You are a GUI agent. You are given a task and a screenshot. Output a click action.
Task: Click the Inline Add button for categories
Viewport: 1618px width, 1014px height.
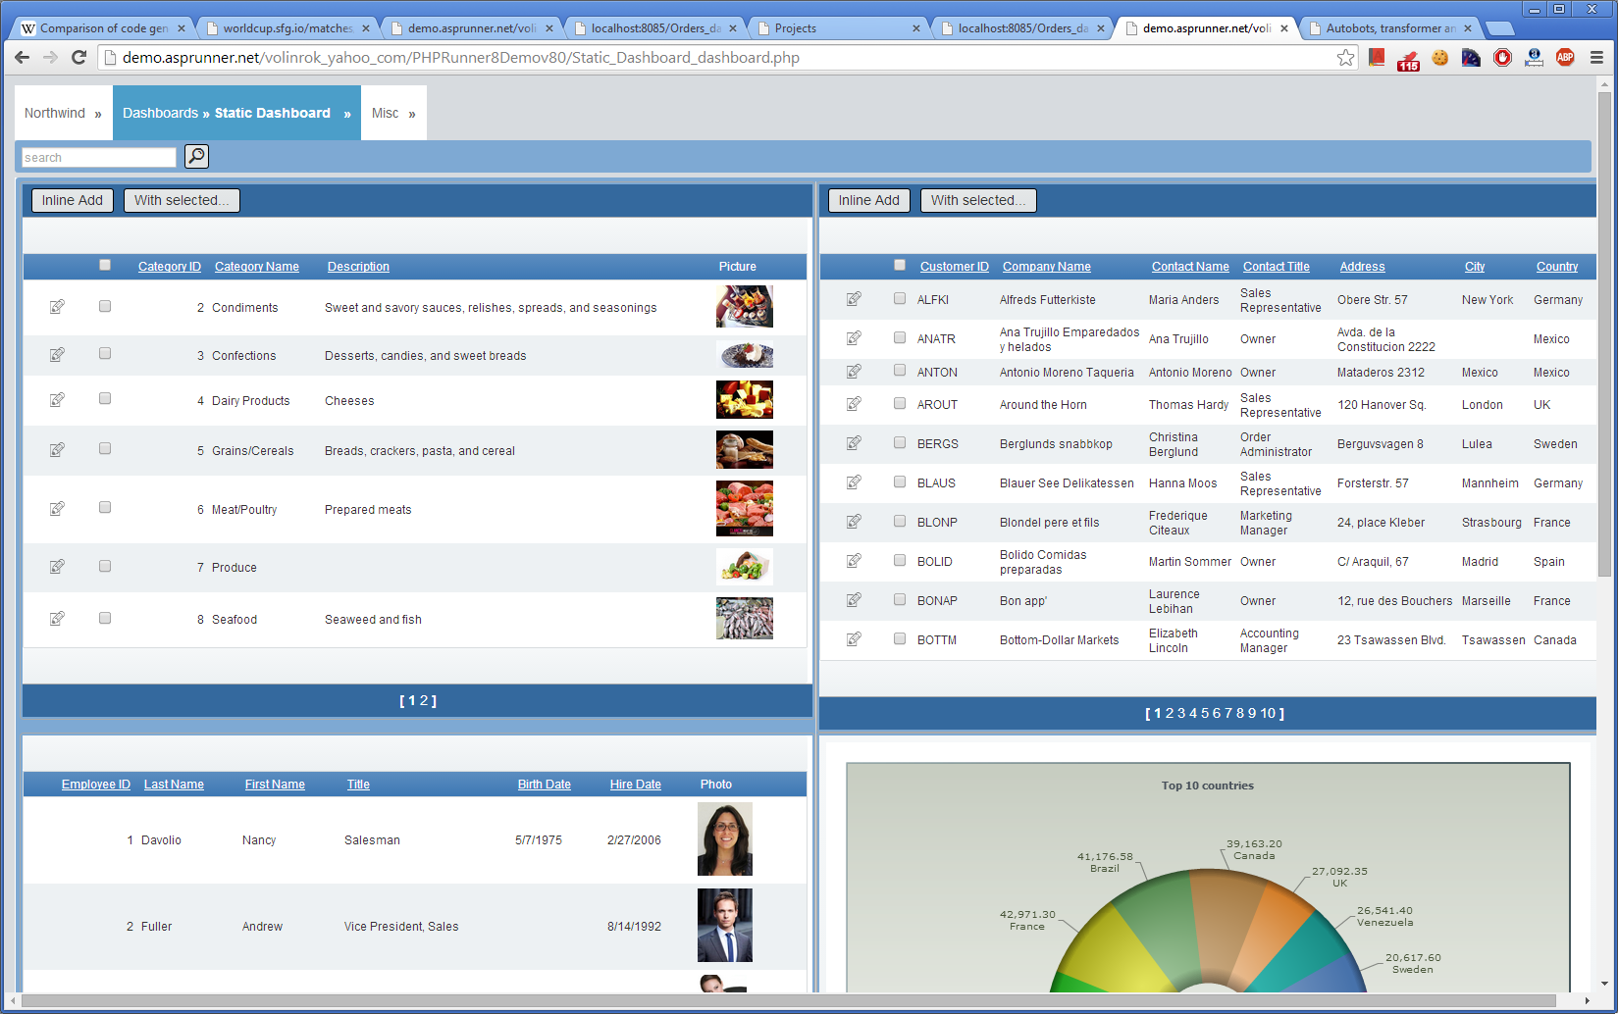click(72, 200)
